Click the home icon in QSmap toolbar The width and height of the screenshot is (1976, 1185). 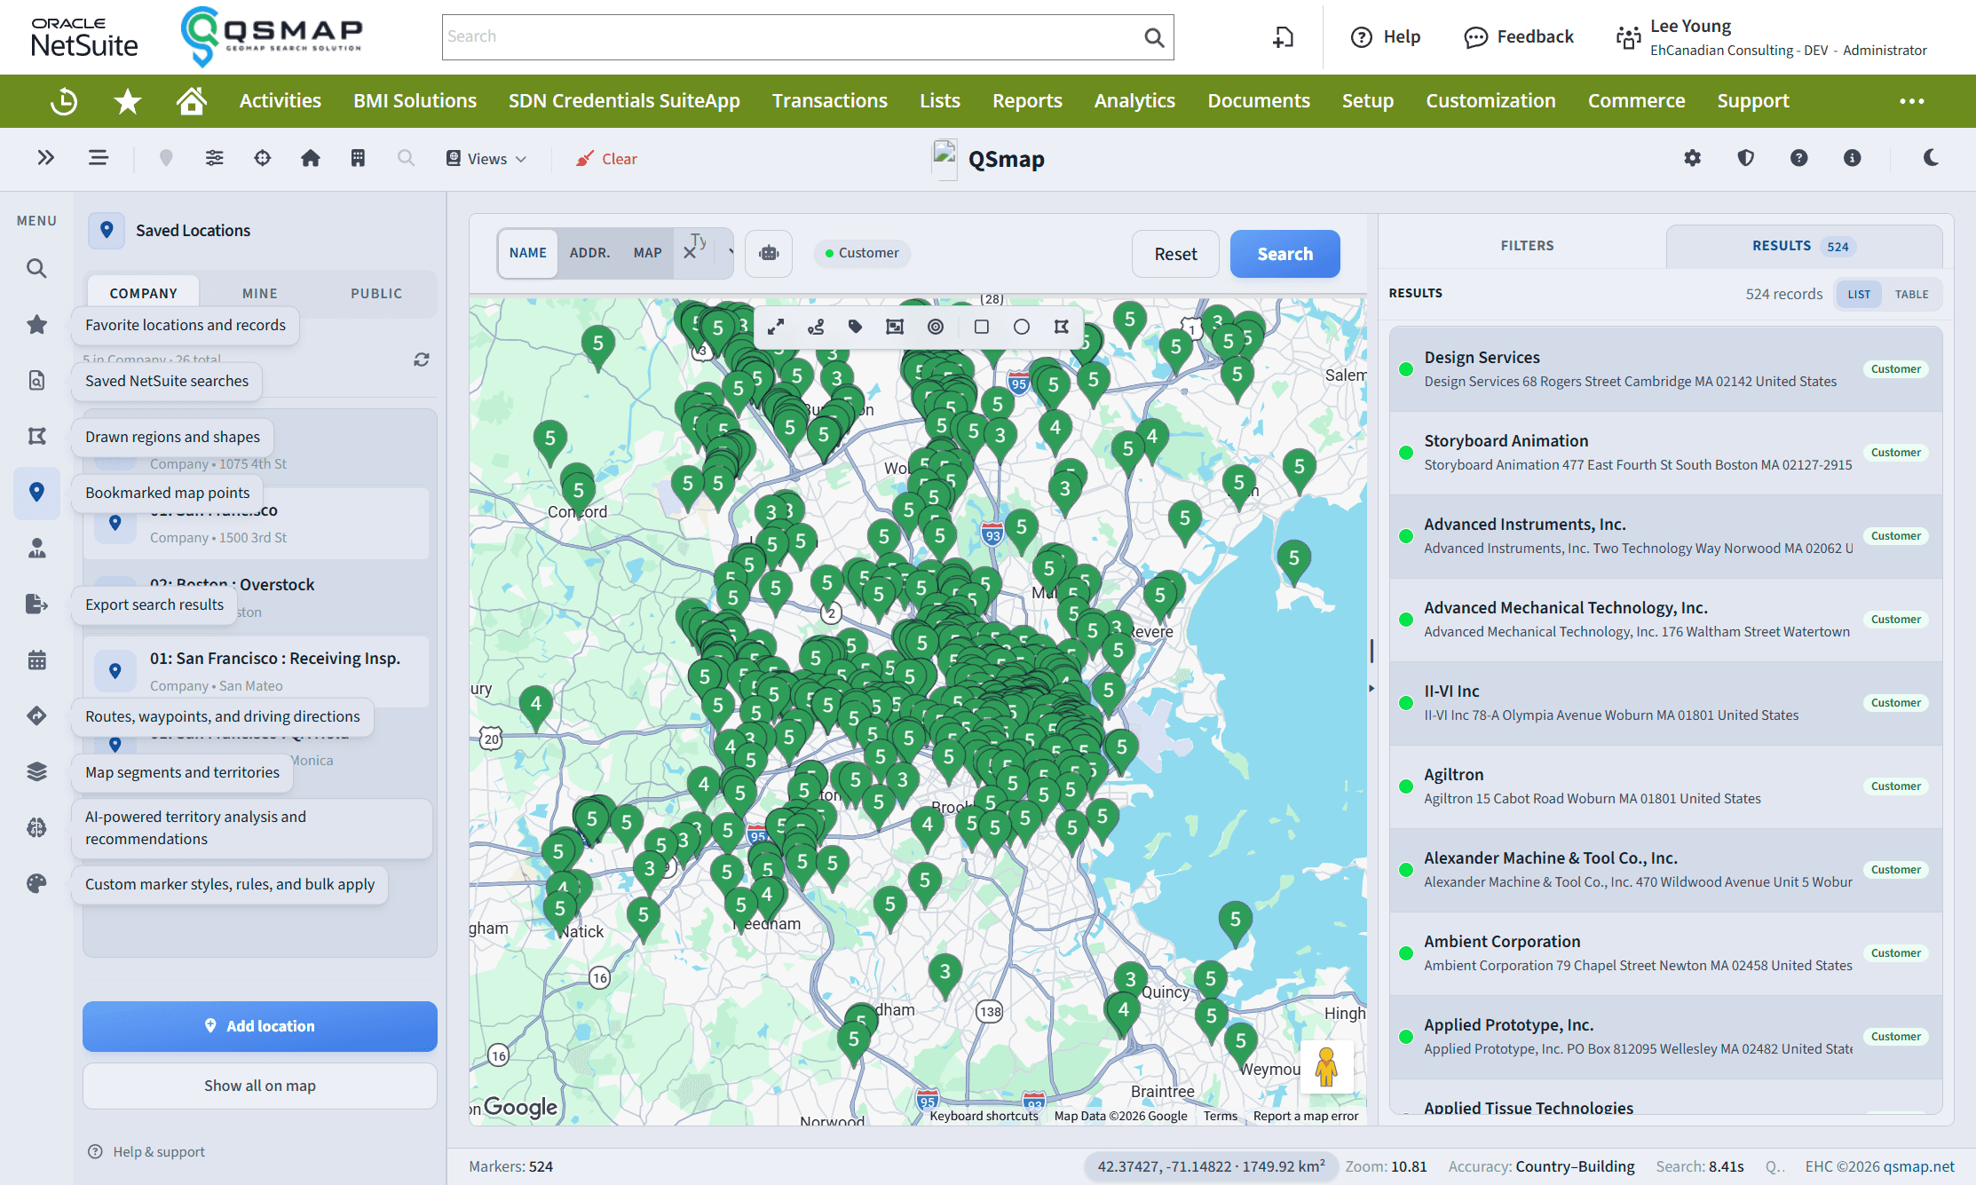(310, 158)
